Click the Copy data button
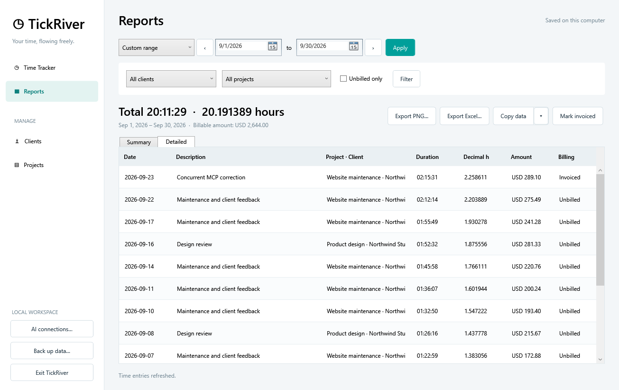The width and height of the screenshot is (619, 390). click(x=514, y=116)
